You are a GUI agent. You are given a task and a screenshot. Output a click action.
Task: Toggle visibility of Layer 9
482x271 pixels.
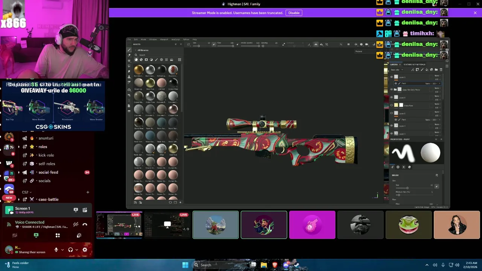click(391, 77)
